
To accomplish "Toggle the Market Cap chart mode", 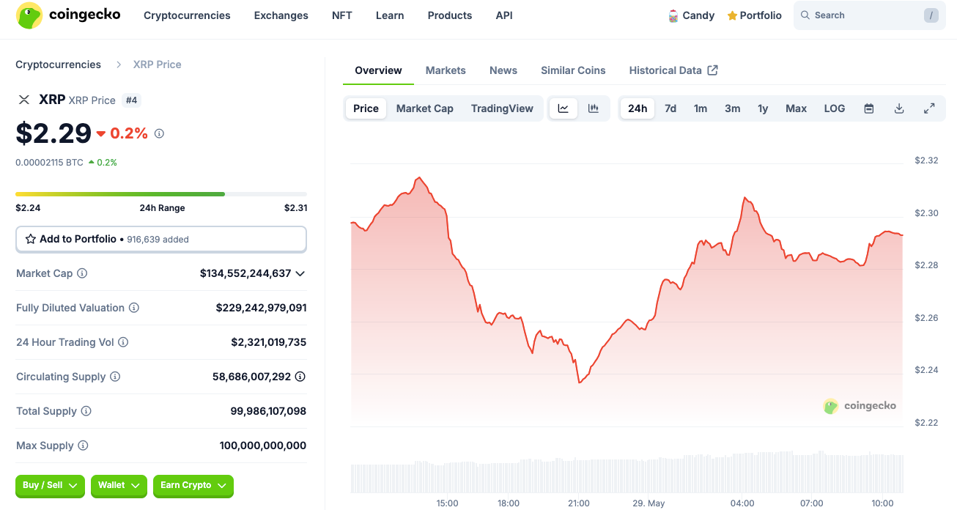I will [x=425, y=108].
